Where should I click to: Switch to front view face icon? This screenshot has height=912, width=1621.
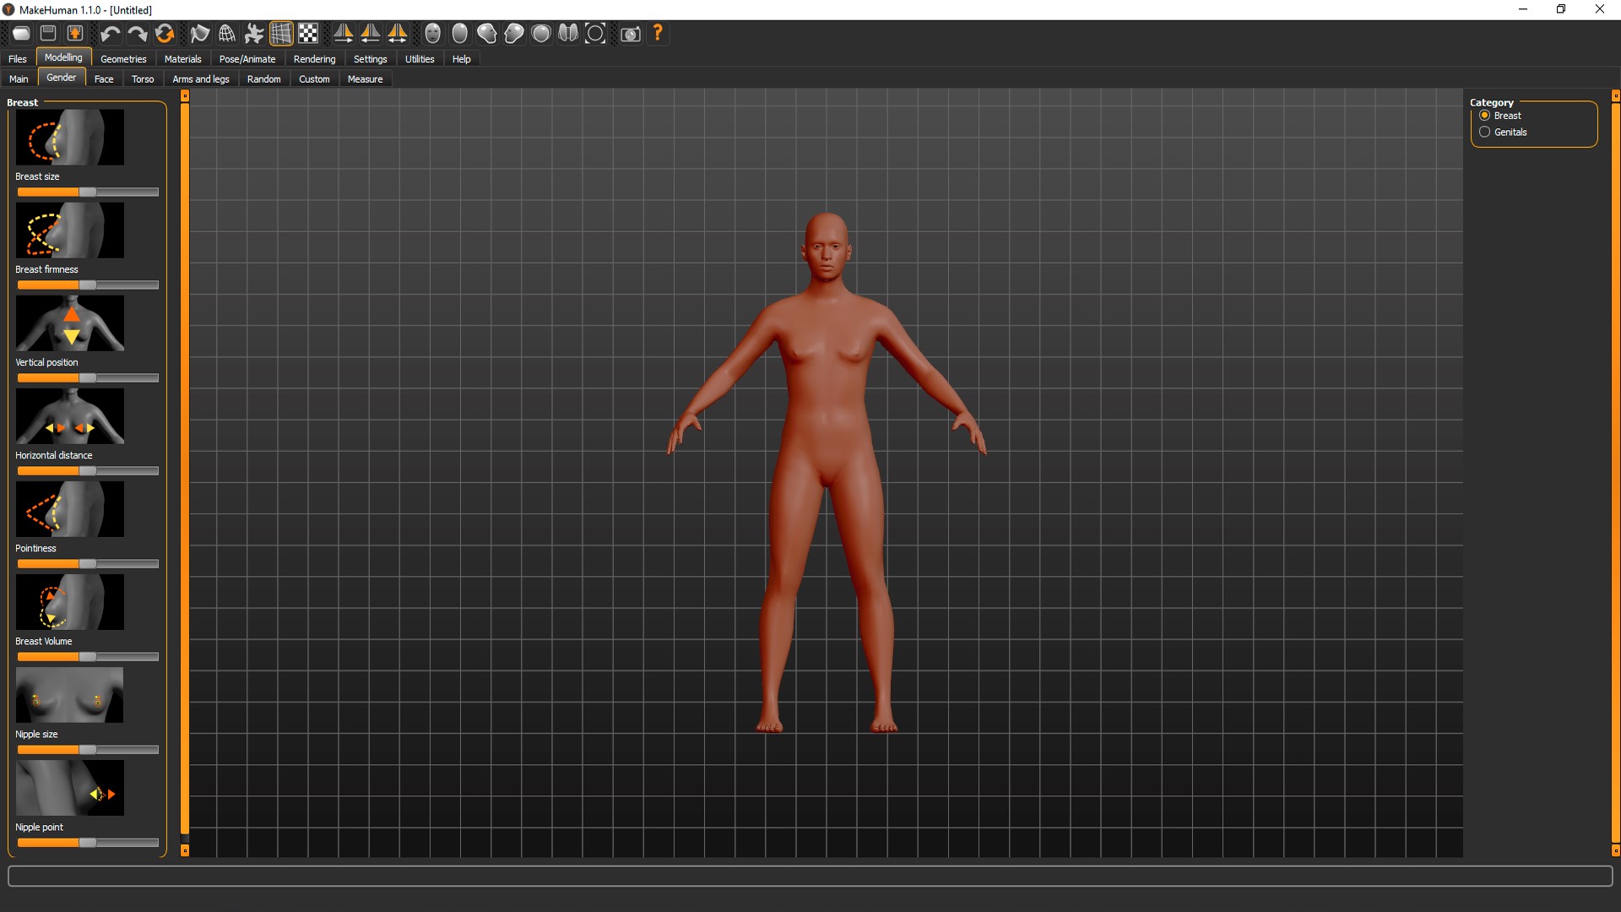click(433, 34)
